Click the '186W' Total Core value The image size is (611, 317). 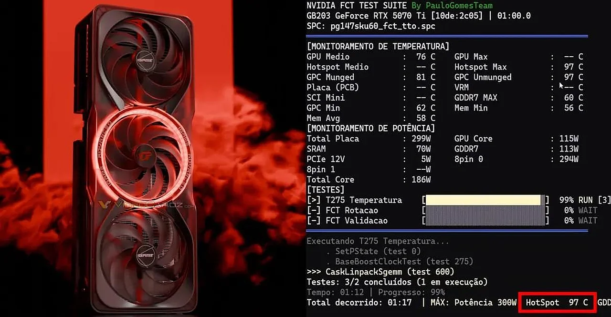pyautogui.click(x=421, y=180)
